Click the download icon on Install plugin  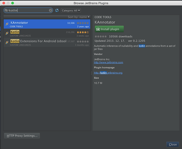98,29
